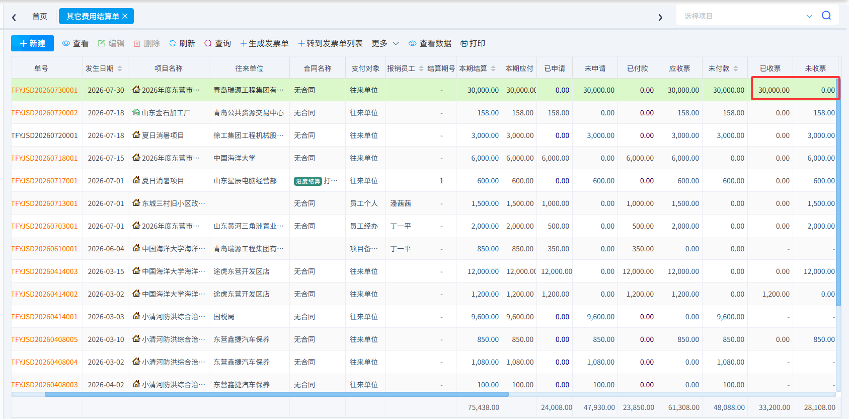Click the 进度结算 tag
Image resolution: width=849 pixels, height=419 pixels.
(307, 181)
